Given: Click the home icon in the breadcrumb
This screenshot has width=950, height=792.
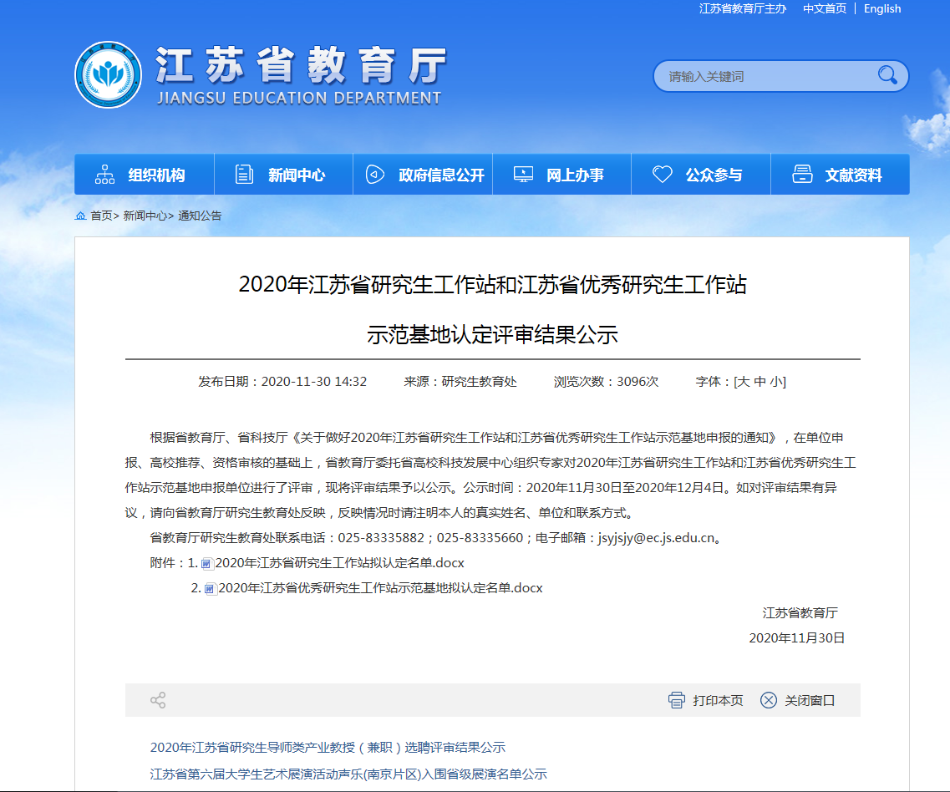Looking at the screenshot, I should (81, 216).
